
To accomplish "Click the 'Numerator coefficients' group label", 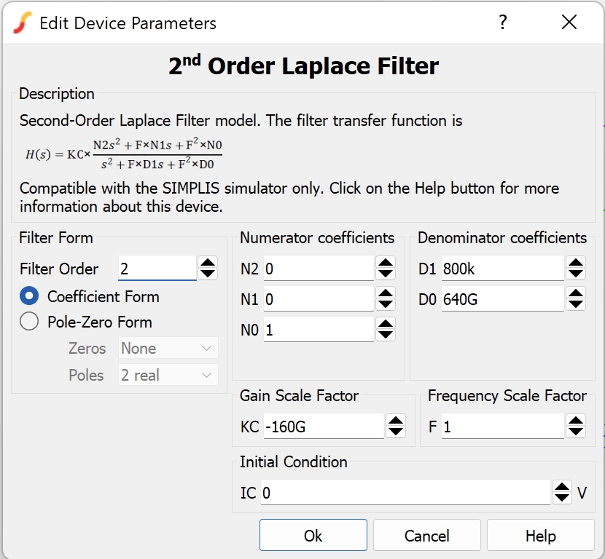I will tap(317, 238).
